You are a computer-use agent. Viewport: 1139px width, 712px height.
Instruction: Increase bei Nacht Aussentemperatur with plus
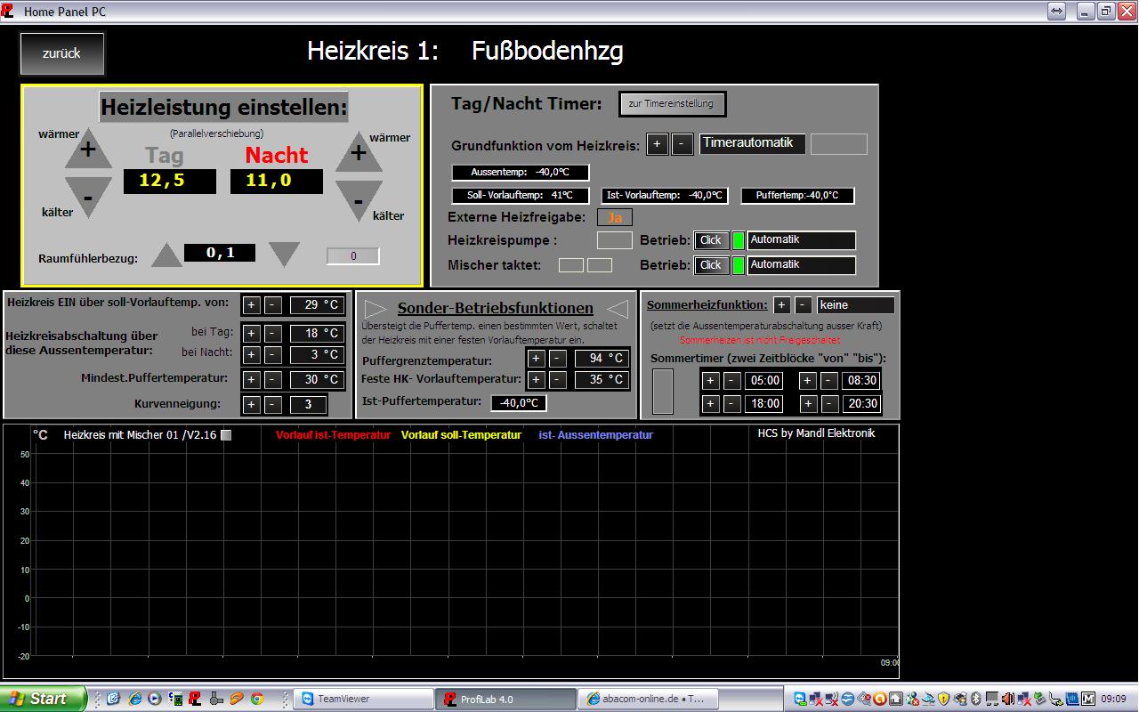coord(252,355)
